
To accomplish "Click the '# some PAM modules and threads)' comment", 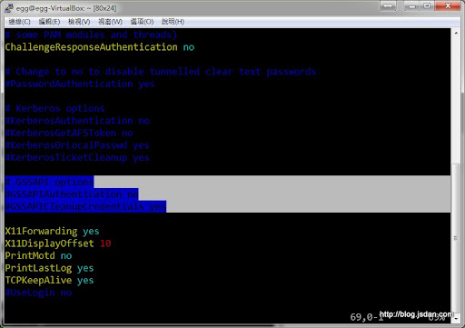I will (91, 35).
